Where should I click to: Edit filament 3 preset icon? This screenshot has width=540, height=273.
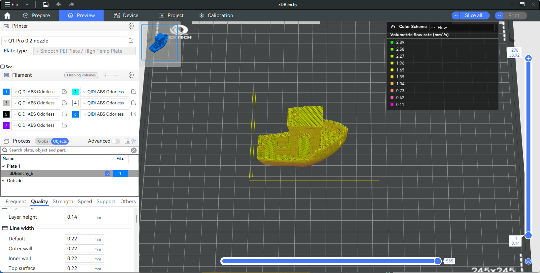point(64,103)
